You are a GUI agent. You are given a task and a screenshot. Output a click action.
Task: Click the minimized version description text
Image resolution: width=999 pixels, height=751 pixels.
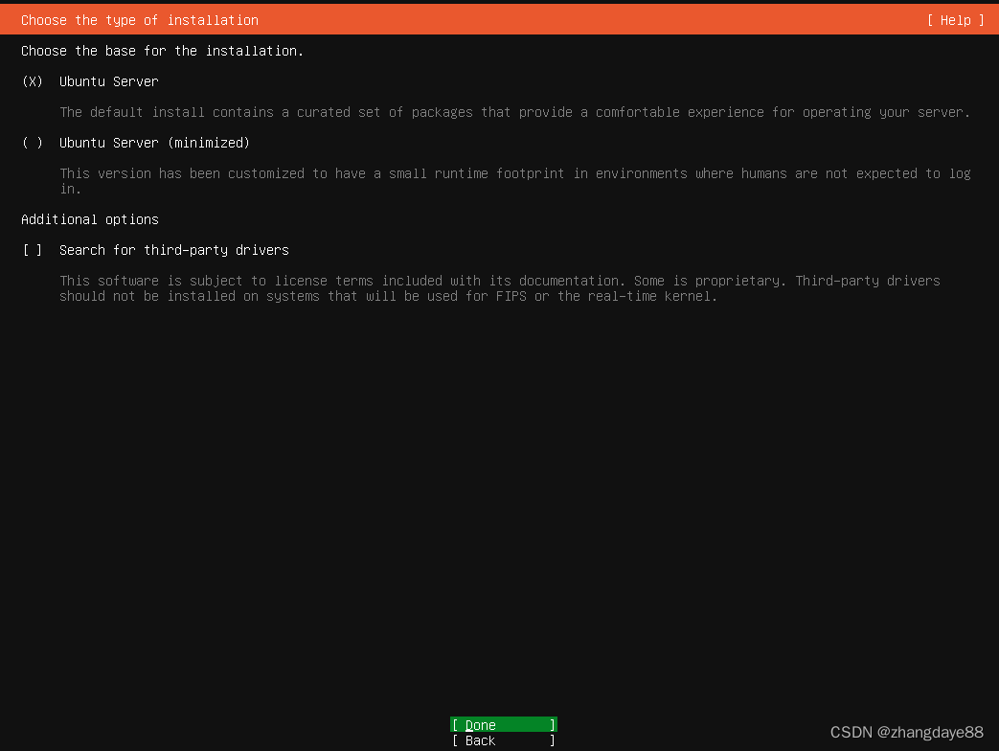tap(514, 181)
